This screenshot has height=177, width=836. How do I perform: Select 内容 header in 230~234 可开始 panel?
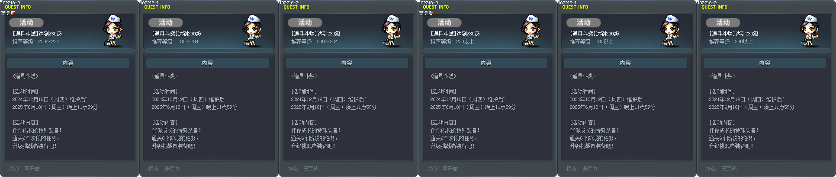[68, 63]
